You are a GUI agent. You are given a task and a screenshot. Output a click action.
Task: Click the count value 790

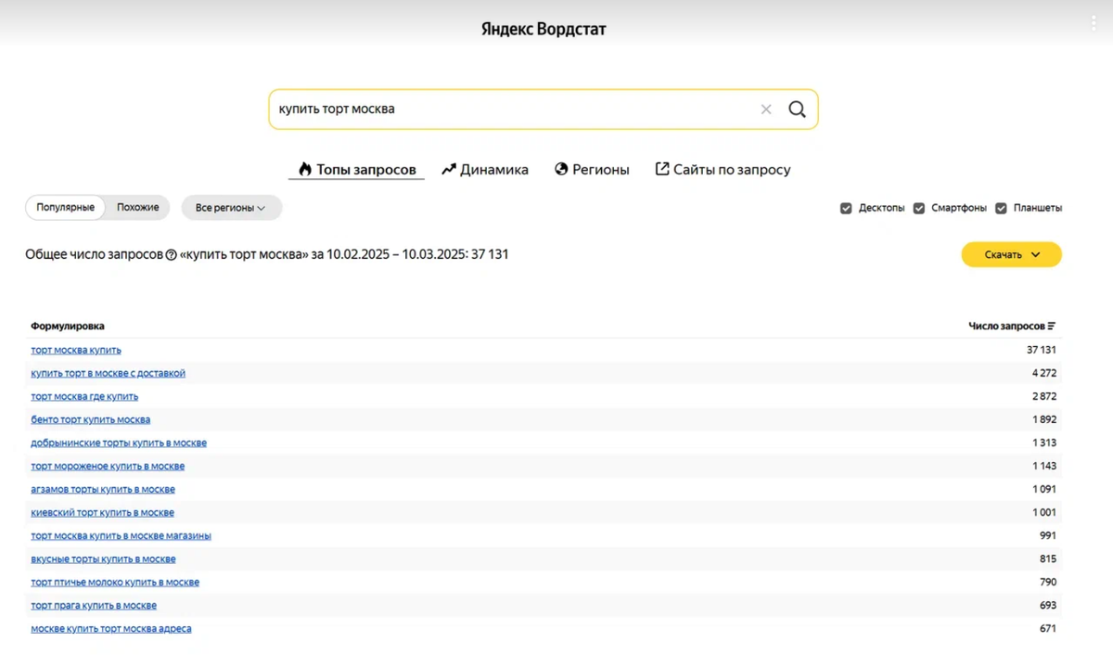(x=1048, y=582)
